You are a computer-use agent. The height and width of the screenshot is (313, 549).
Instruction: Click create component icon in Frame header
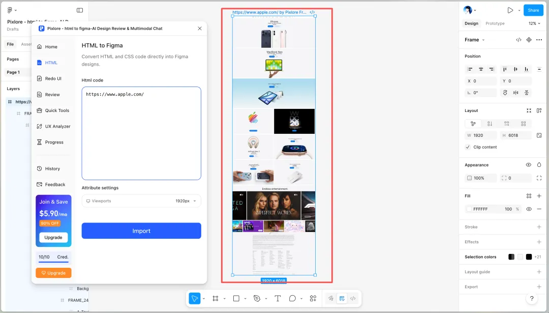coord(529,40)
